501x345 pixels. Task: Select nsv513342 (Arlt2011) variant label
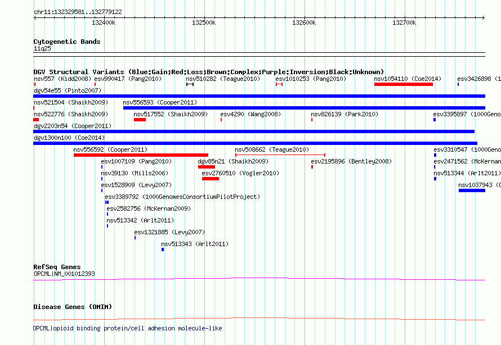click(140, 220)
